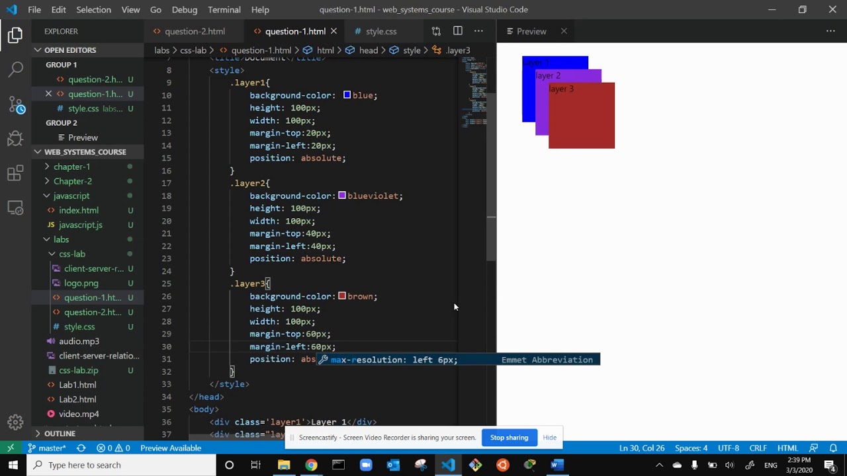Open the Search view in activity bar

click(x=15, y=69)
